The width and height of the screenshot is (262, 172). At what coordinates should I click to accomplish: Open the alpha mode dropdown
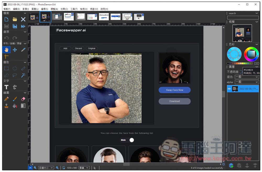pyautogui.click(x=247, y=82)
